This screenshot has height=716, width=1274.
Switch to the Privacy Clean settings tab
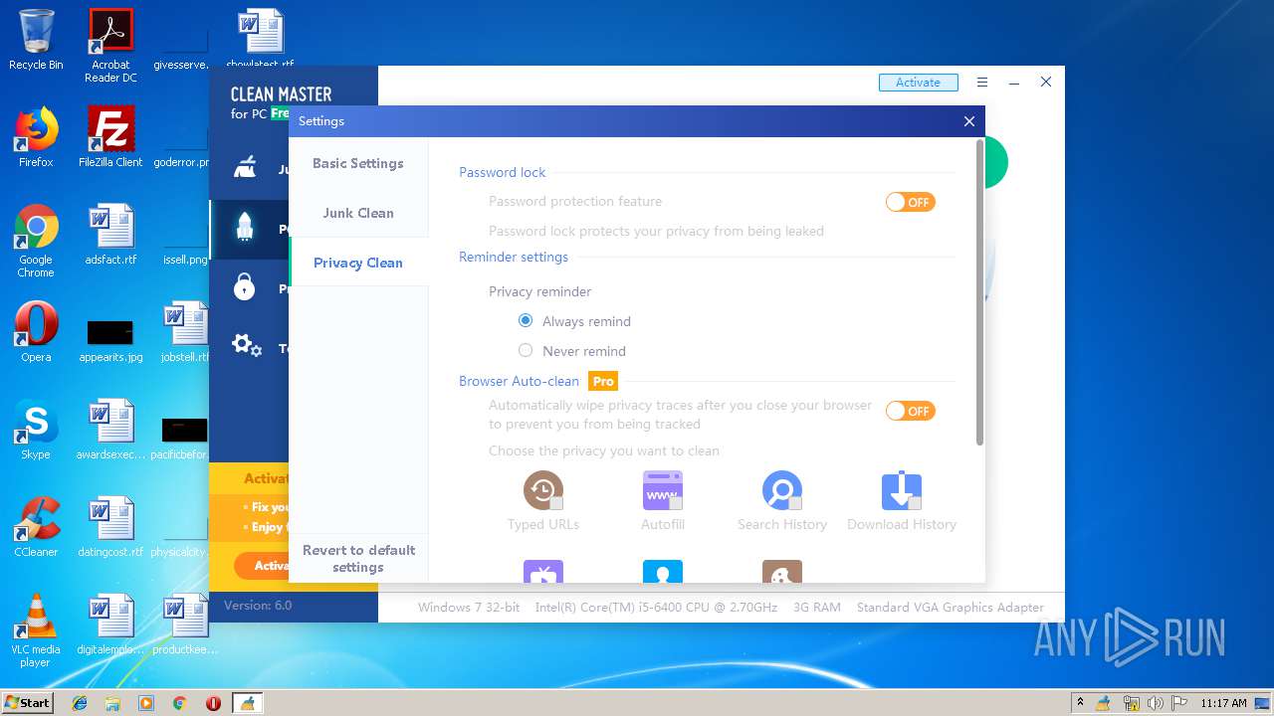coord(358,263)
